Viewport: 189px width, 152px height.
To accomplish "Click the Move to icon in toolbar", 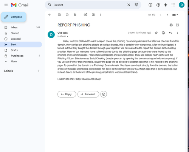I will 93,15.
